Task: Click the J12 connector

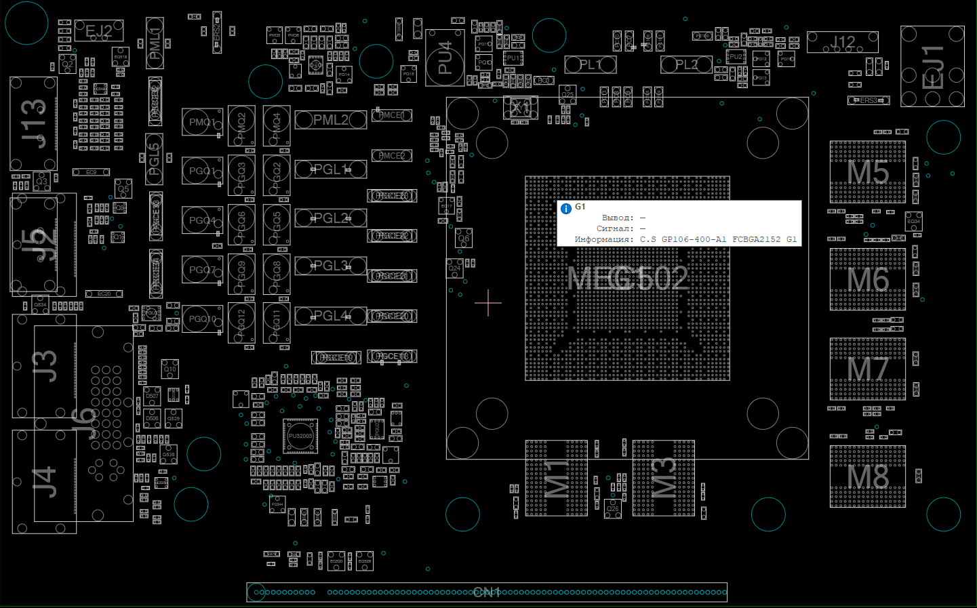Action: [842, 42]
